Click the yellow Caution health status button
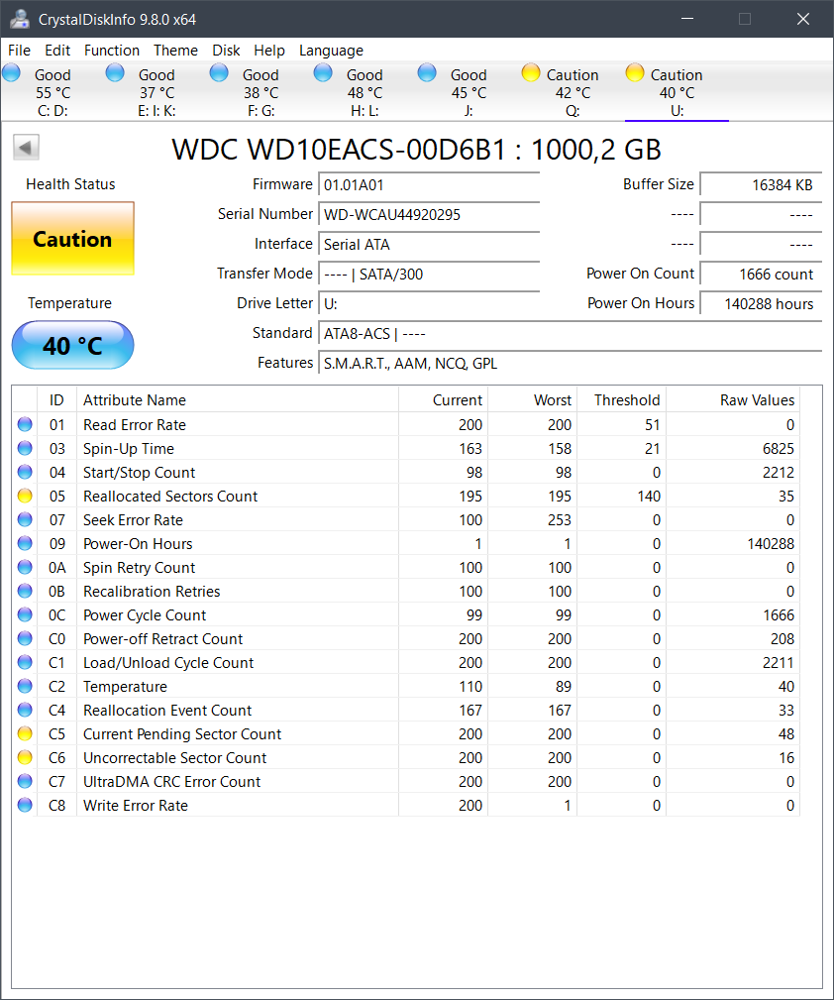The width and height of the screenshot is (834, 1000). [x=72, y=239]
